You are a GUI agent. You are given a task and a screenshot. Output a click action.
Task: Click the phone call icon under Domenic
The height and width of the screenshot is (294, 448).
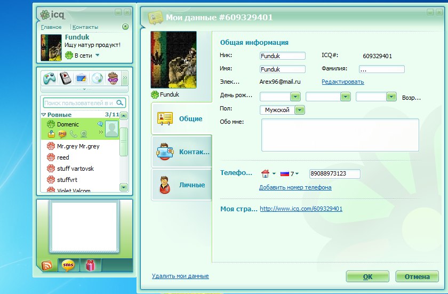click(74, 134)
